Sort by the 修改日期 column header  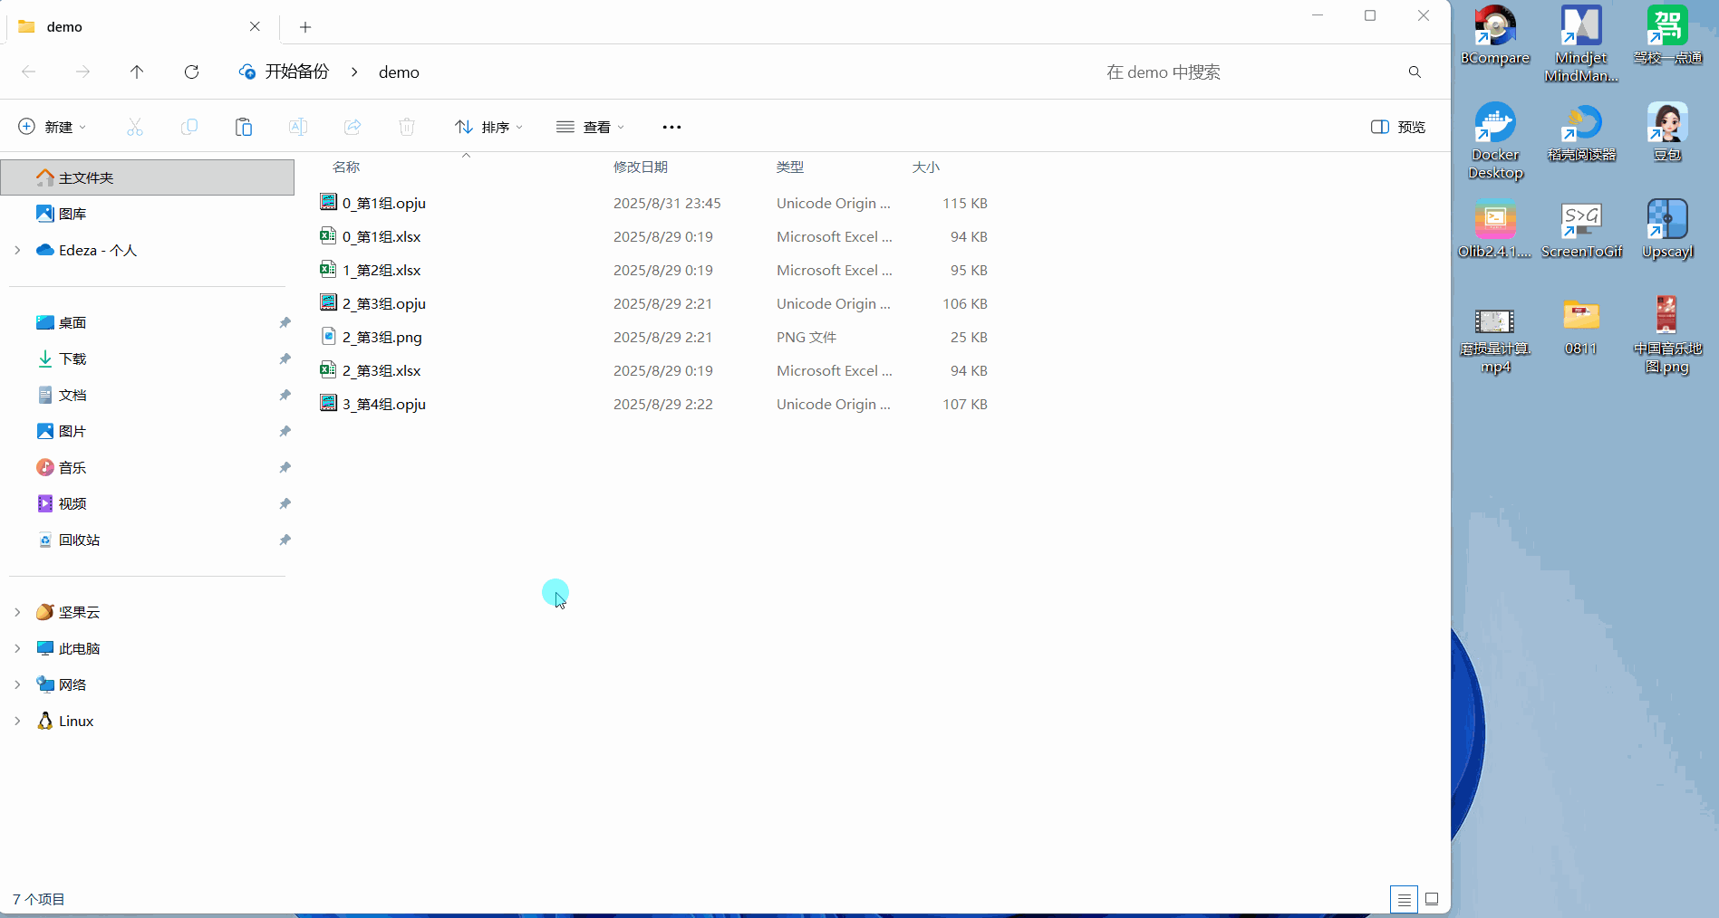[641, 167]
